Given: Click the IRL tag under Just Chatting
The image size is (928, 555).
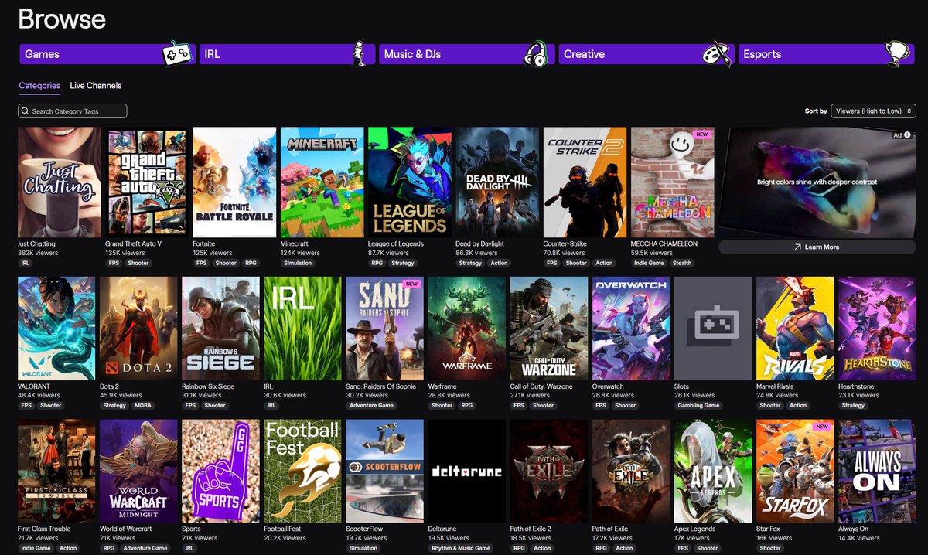Looking at the screenshot, I should pyautogui.click(x=26, y=263).
